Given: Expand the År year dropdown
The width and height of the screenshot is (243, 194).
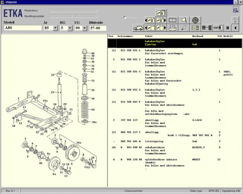Looking at the screenshot, I should click(55, 28).
